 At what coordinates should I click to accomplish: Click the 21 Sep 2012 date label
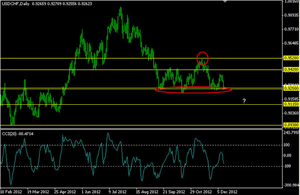coord(174,192)
